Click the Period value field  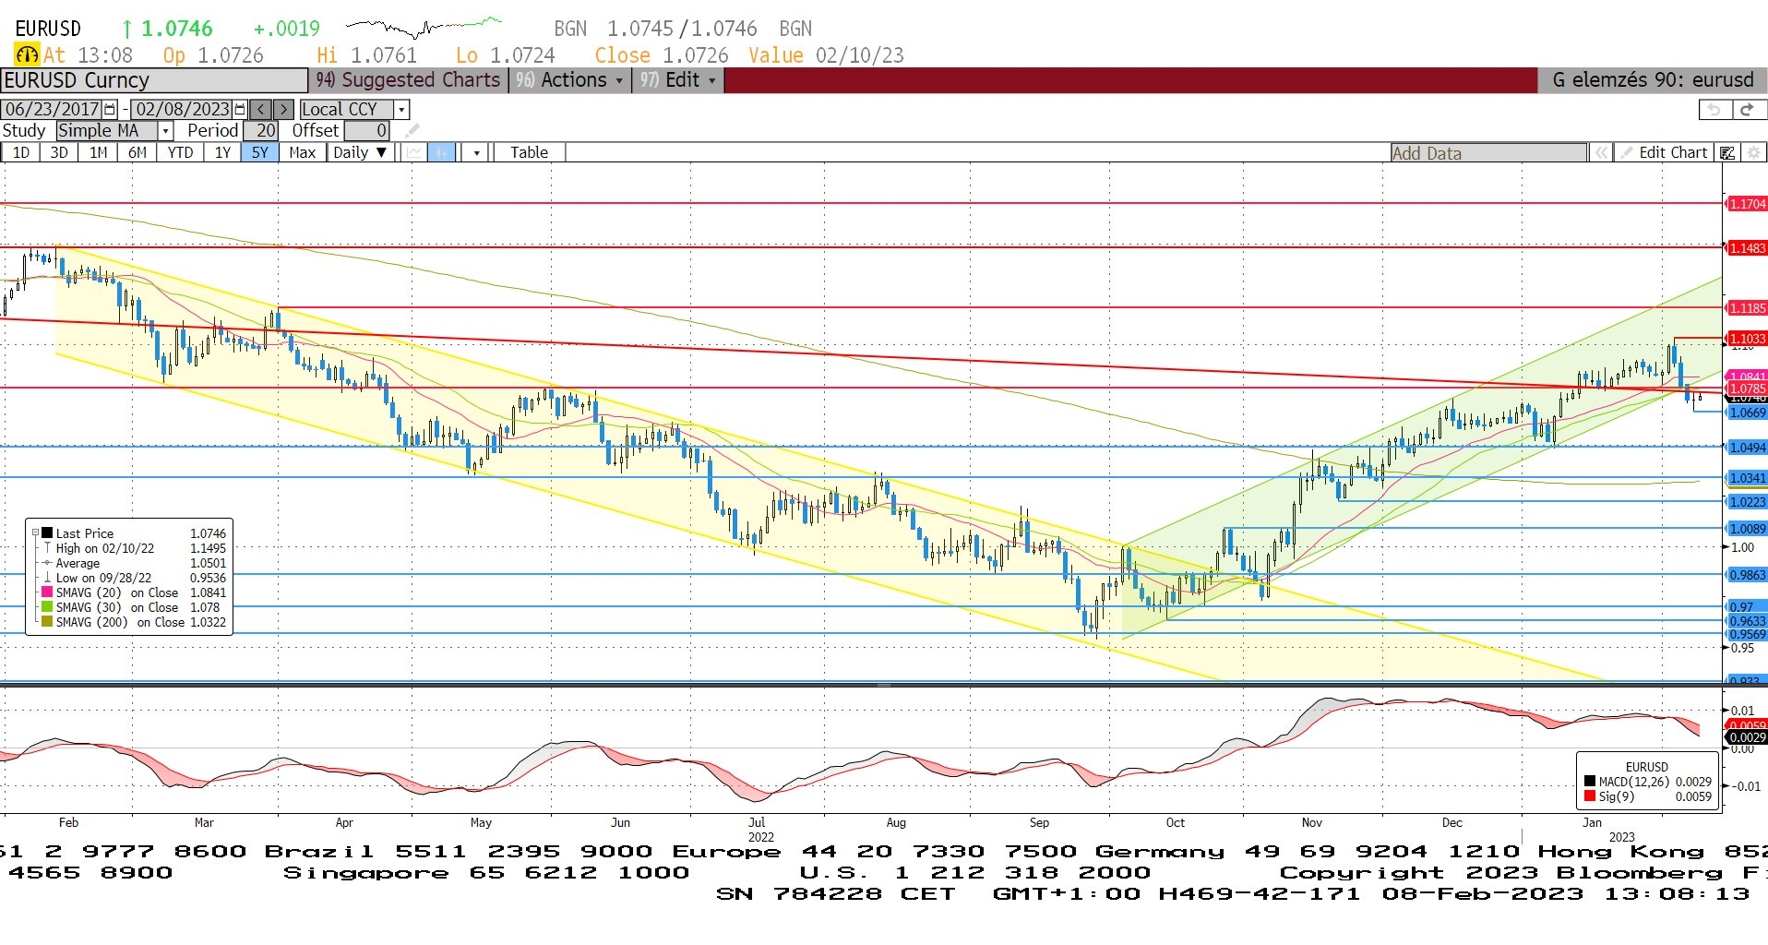pos(259,131)
